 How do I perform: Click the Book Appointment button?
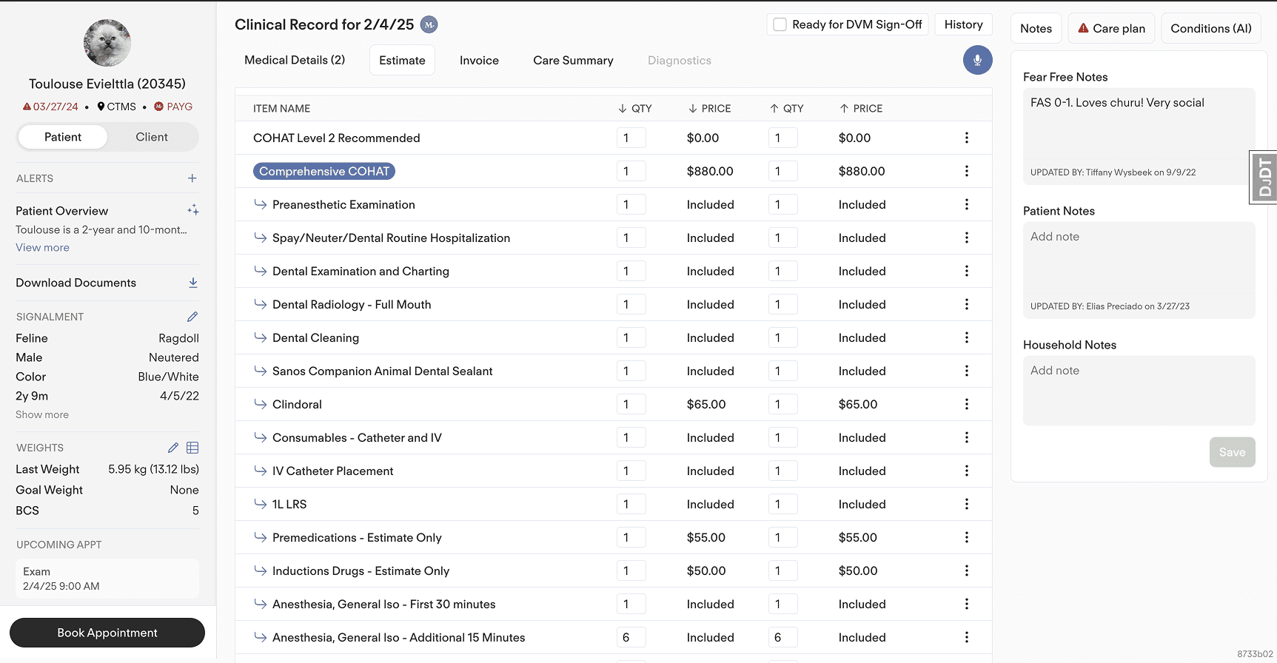click(x=107, y=633)
